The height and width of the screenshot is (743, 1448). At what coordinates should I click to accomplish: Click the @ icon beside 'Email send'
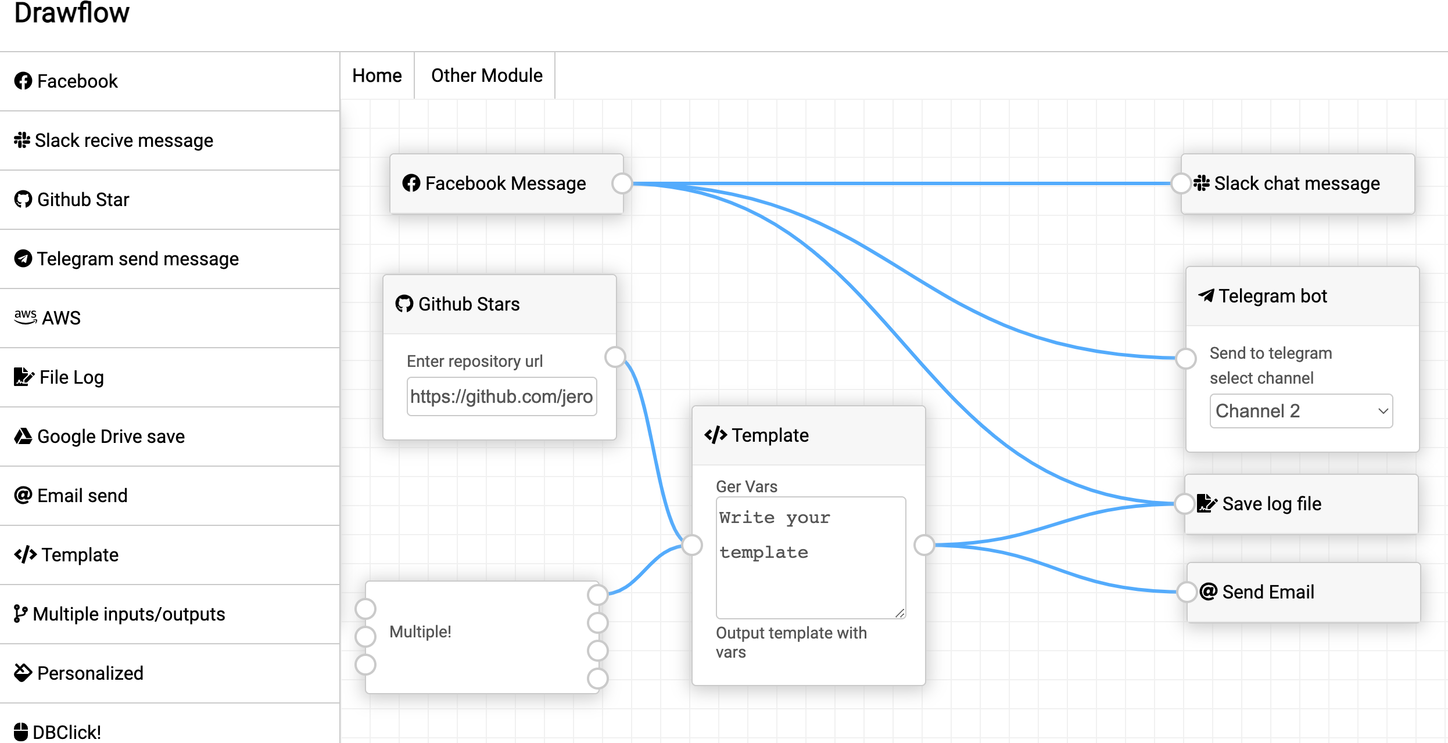(x=23, y=495)
